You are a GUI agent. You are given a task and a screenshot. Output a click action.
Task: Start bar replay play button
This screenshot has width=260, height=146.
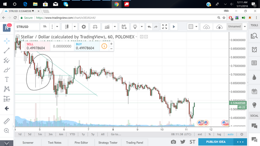click(174, 27)
